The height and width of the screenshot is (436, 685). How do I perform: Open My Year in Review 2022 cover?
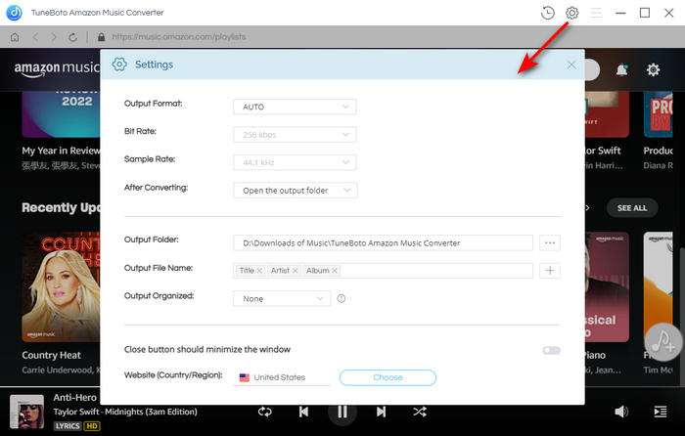pos(61,114)
